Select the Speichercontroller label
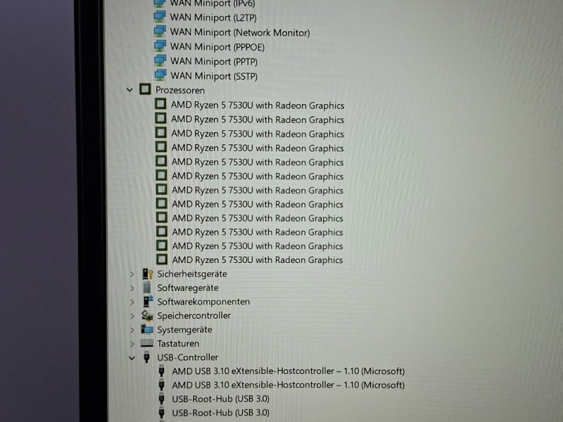The height and width of the screenshot is (422, 563). click(x=194, y=316)
